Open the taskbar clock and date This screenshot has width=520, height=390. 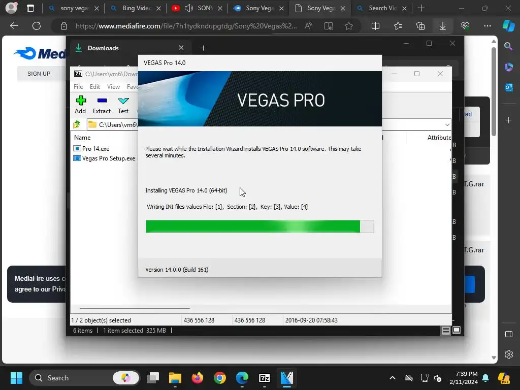pos(464,378)
